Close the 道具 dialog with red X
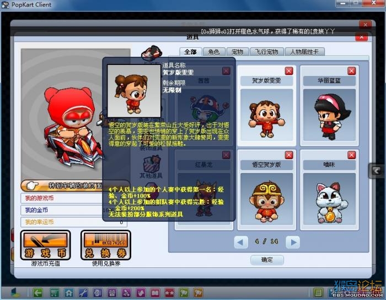 coord(361,37)
